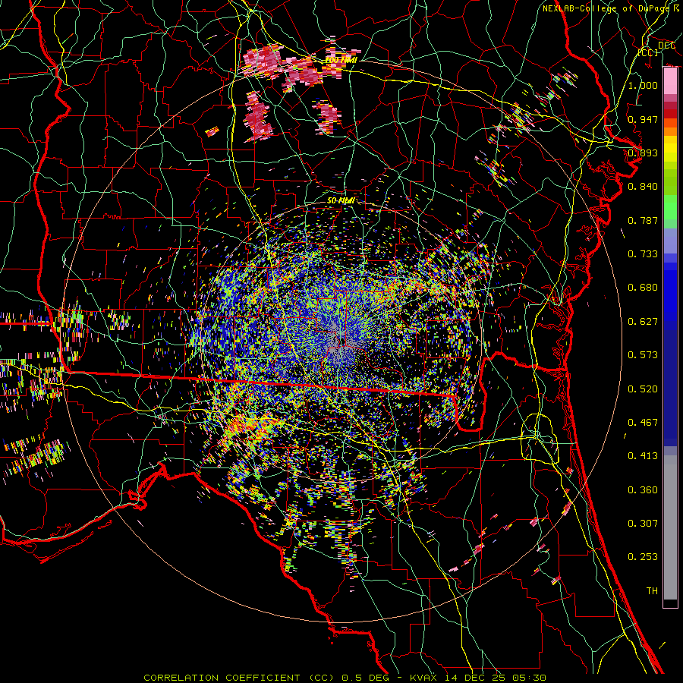
Task: Click the 0.680 scale value
Action: 643,288
